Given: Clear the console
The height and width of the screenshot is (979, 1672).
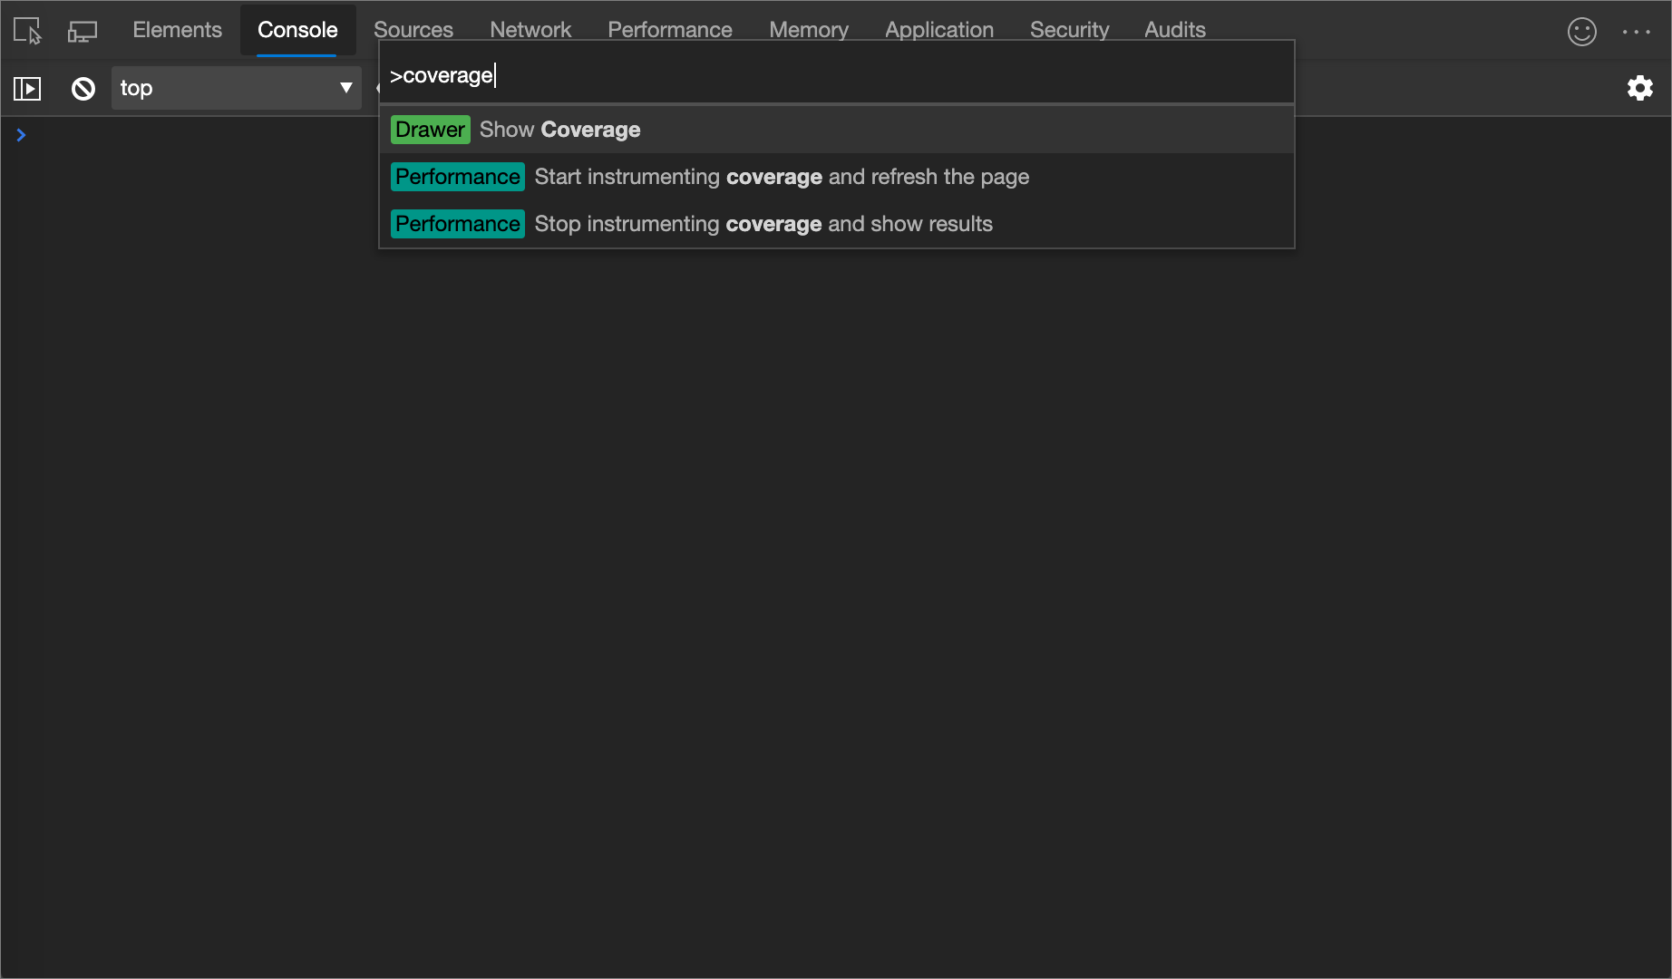Looking at the screenshot, I should pos(83,88).
